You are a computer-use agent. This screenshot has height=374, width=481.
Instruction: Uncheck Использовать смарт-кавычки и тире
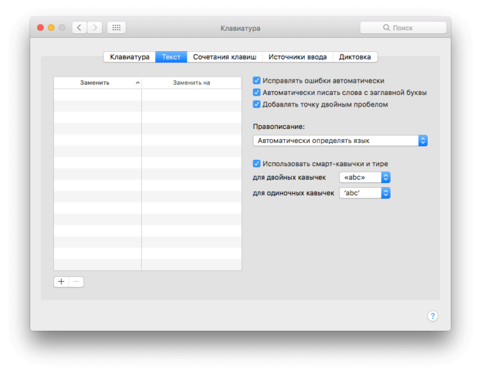tap(257, 164)
